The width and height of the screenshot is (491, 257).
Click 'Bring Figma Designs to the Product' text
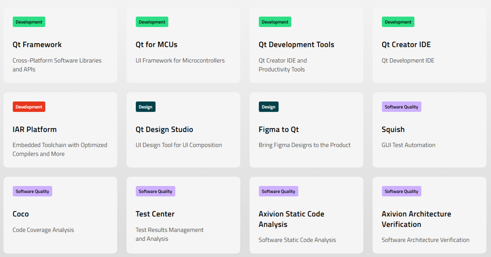point(304,145)
